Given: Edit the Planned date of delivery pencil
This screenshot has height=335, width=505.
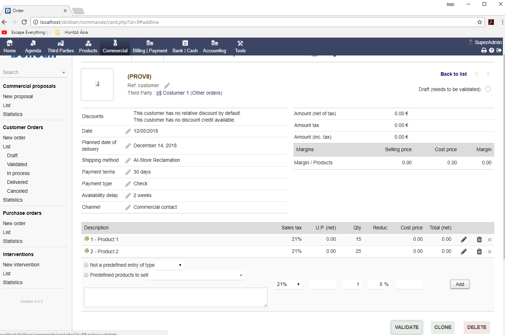Looking at the screenshot, I should (128, 146).
